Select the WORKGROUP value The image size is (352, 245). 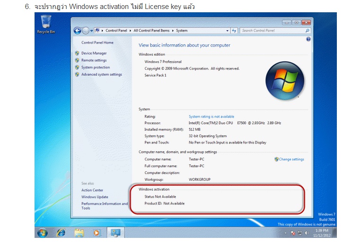[x=200, y=179]
